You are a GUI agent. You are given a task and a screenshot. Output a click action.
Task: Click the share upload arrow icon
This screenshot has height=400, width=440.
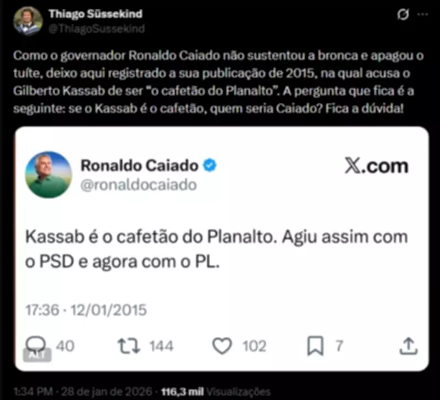tap(408, 346)
